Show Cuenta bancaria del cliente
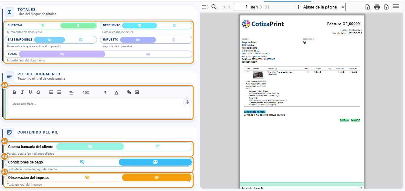This screenshot has height=191, width=405. click(158, 147)
